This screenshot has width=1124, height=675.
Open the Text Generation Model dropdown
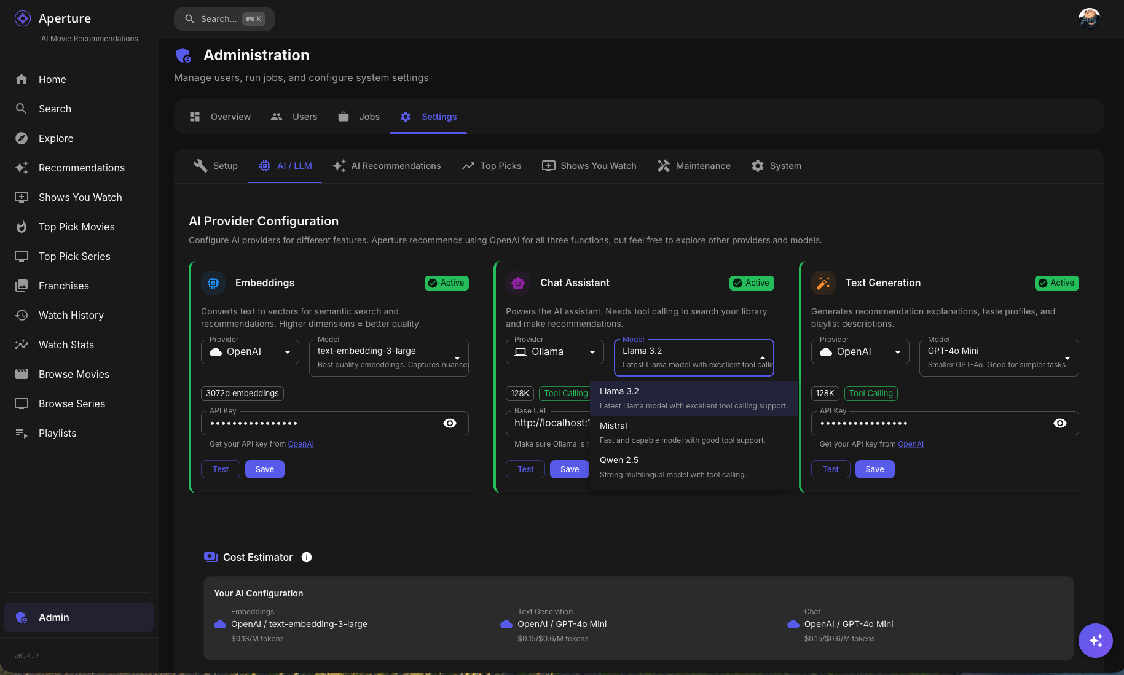point(999,357)
